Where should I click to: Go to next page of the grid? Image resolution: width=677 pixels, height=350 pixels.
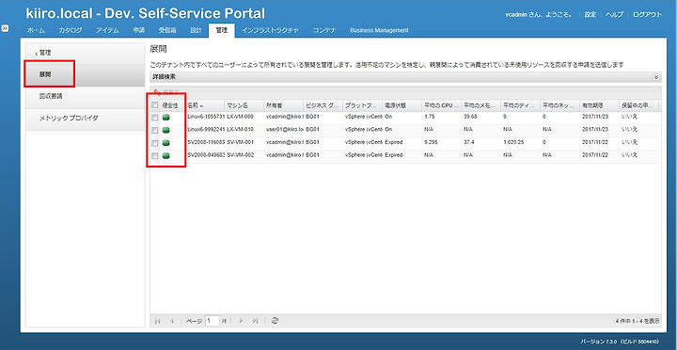coord(241,321)
